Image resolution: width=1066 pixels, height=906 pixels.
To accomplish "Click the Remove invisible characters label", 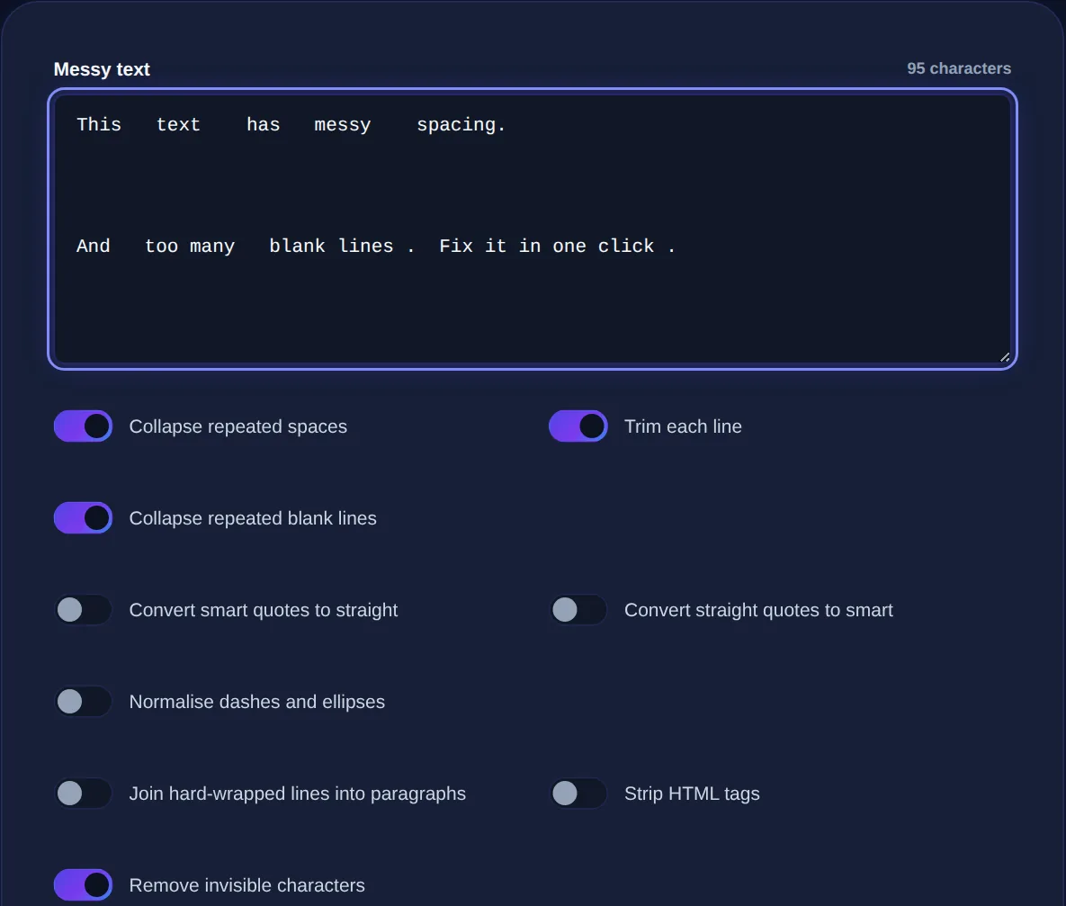I will click(246, 885).
